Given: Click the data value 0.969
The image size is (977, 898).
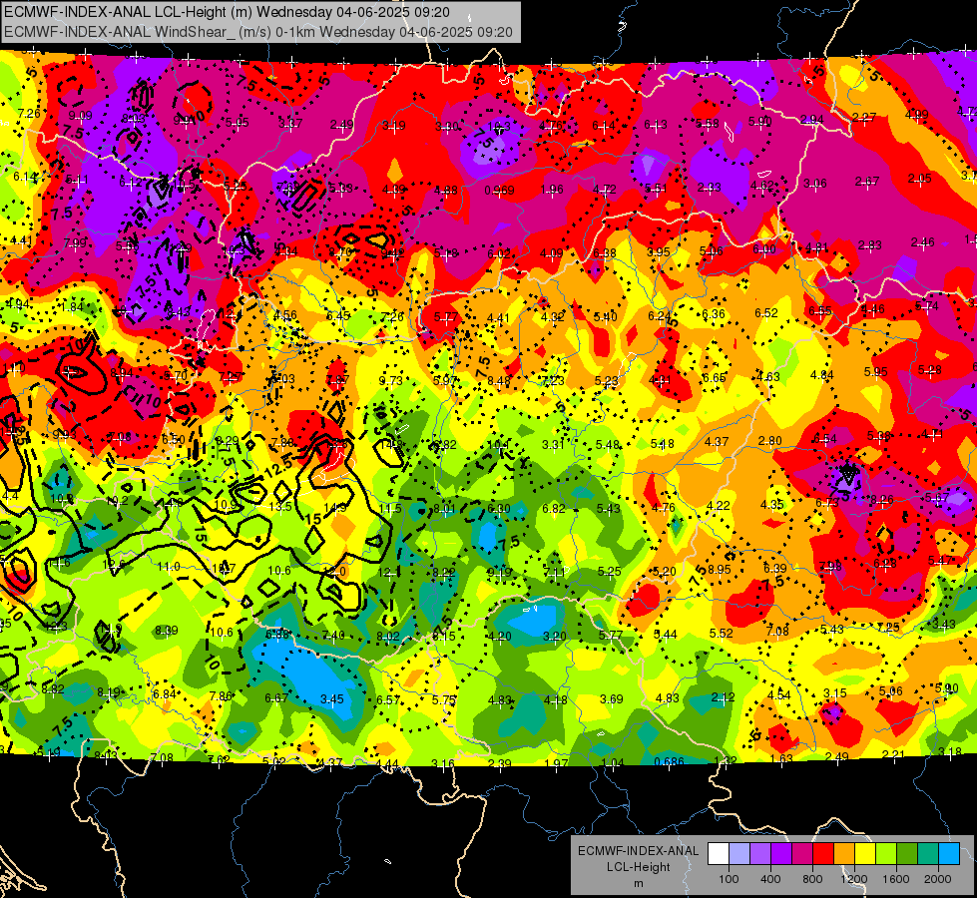Looking at the screenshot, I should click(499, 190).
